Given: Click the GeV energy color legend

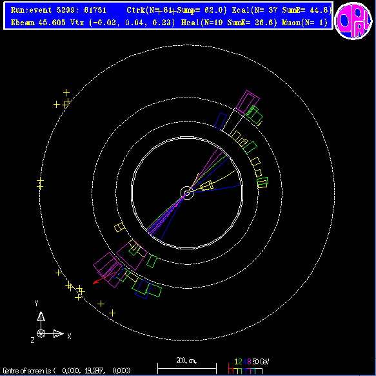Looking at the screenshot, I should [248, 366].
